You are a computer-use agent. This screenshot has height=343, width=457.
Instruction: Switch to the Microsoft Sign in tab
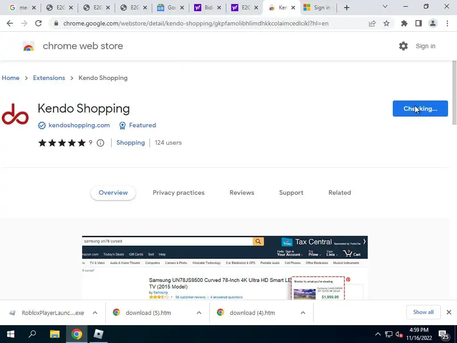(317, 8)
